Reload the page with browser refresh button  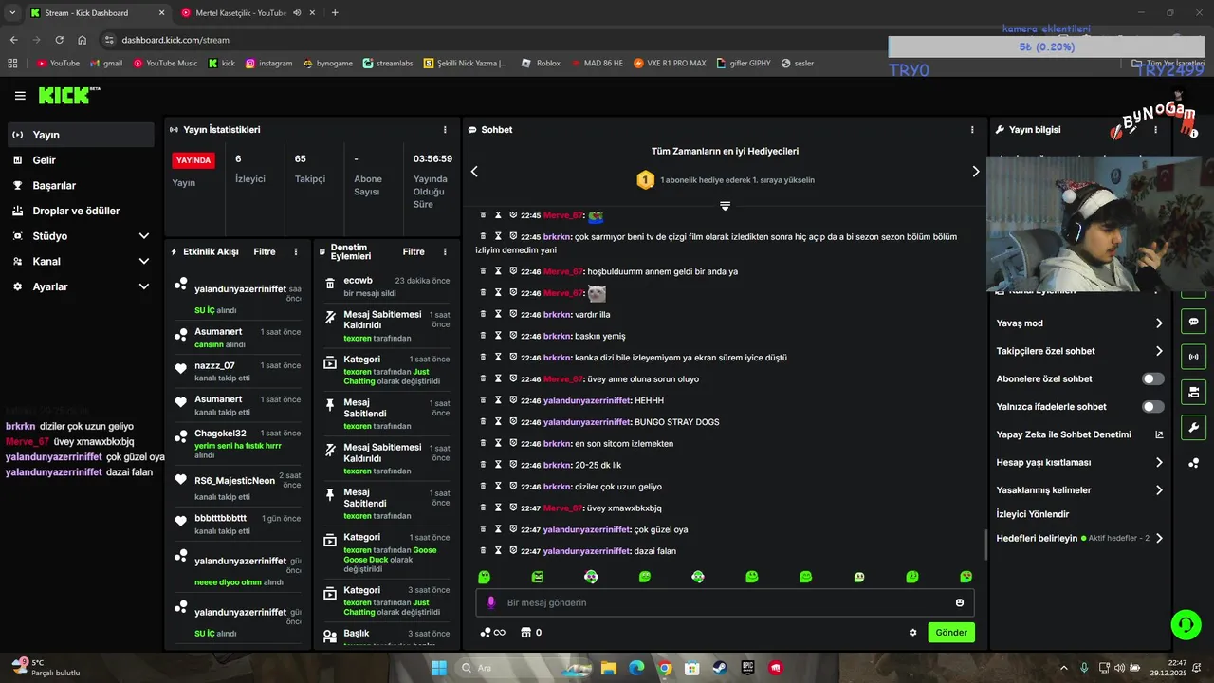coord(60,40)
